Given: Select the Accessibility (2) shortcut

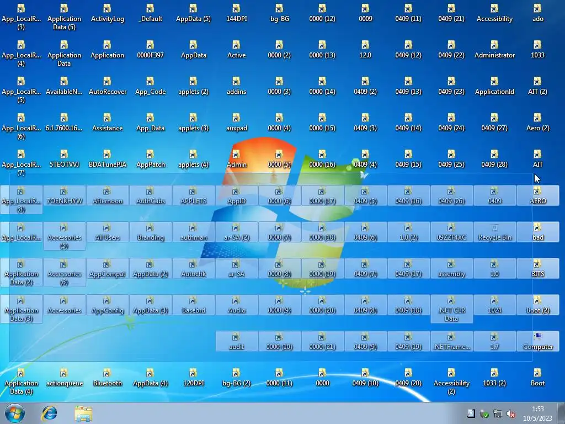Looking at the screenshot, I should (451, 382).
